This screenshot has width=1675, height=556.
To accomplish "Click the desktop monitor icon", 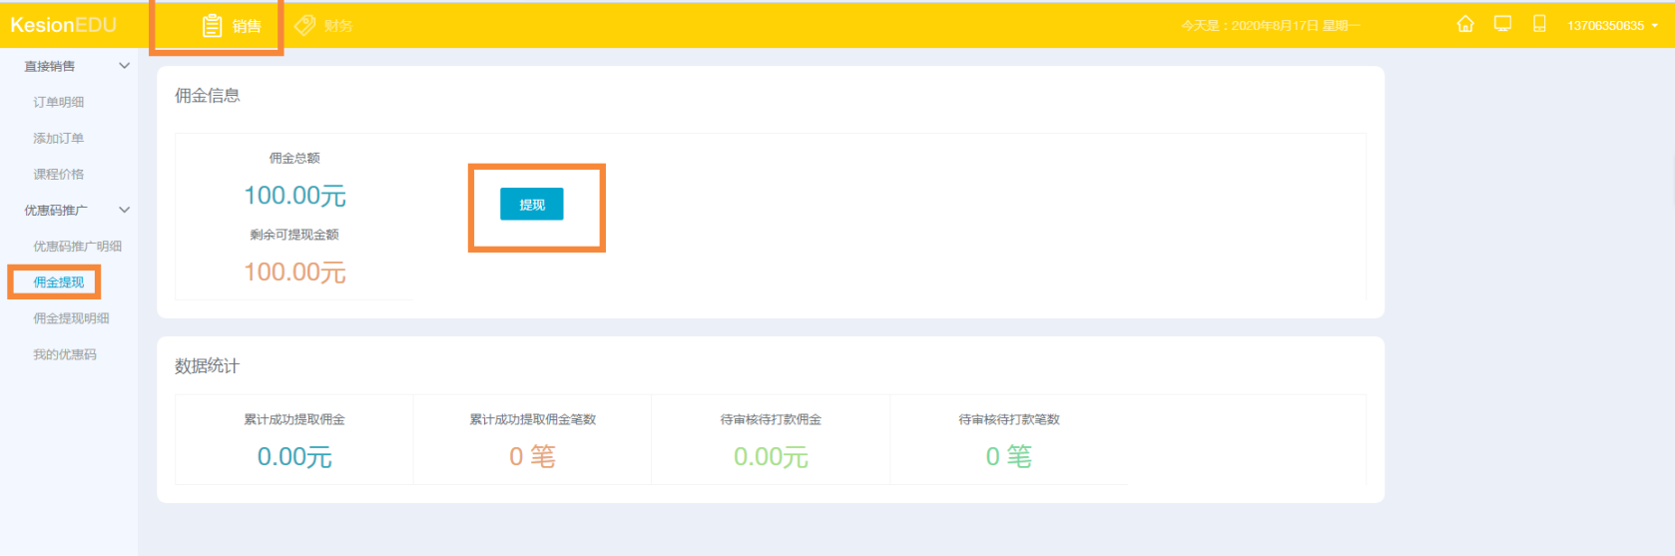I will click(x=1502, y=24).
